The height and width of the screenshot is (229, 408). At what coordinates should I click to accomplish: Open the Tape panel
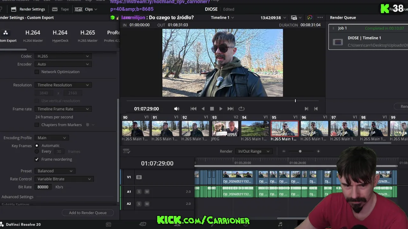(x=60, y=9)
